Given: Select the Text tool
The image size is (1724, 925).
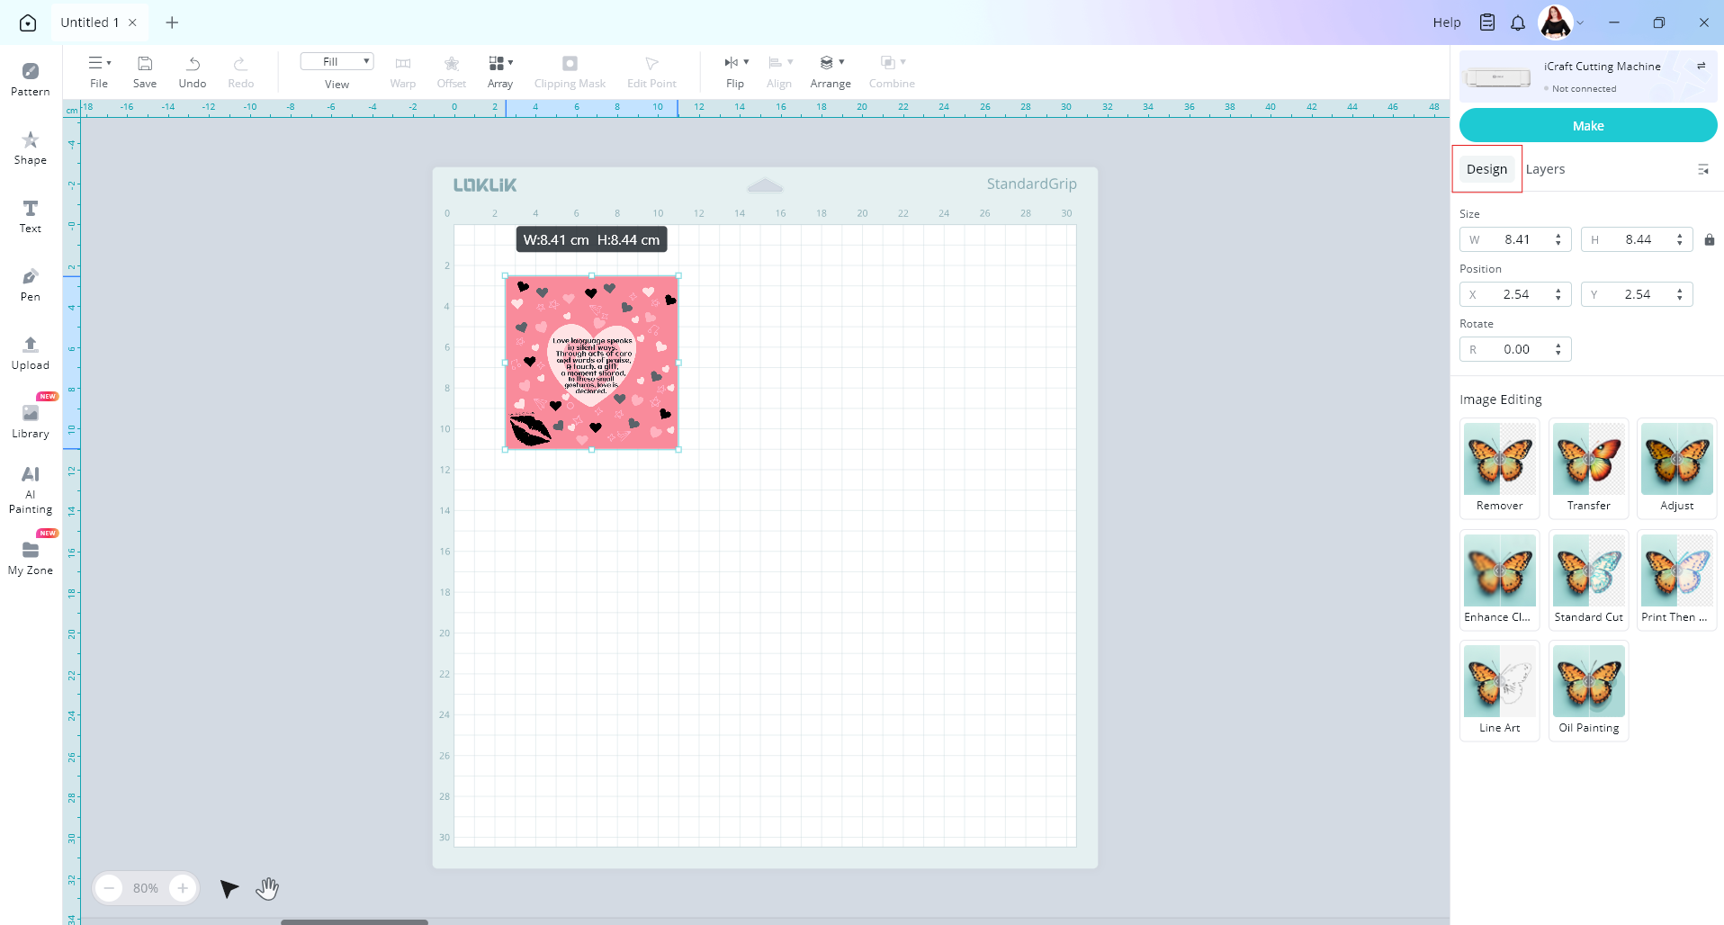Looking at the screenshot, I should pyautogui.click(x=31, y=215).
